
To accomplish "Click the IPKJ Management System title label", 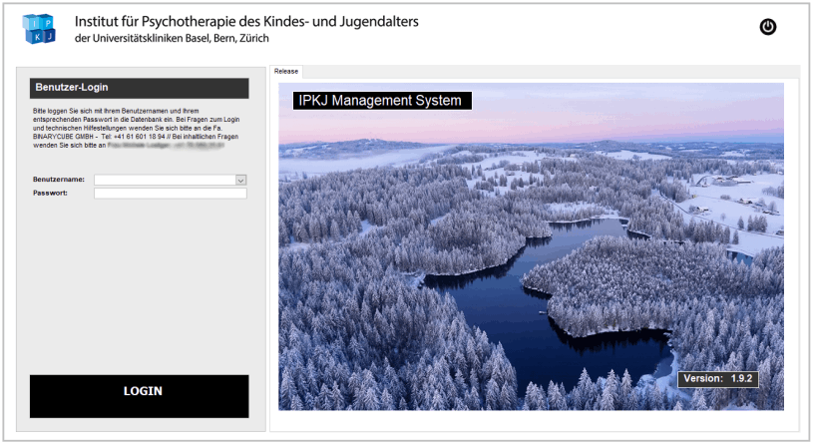I will (x=382, y=101).
